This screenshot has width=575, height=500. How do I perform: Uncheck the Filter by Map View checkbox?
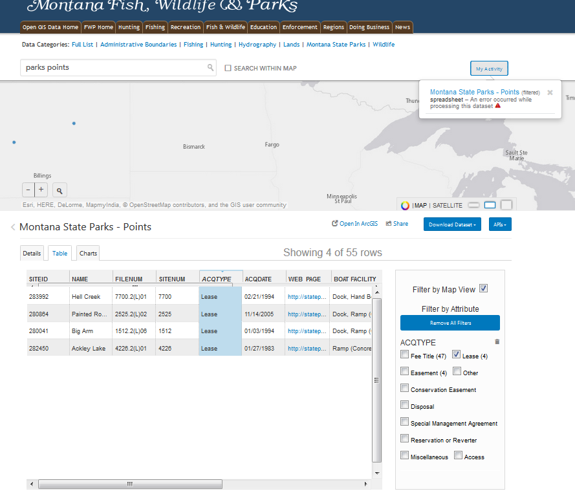click(483, 288)
